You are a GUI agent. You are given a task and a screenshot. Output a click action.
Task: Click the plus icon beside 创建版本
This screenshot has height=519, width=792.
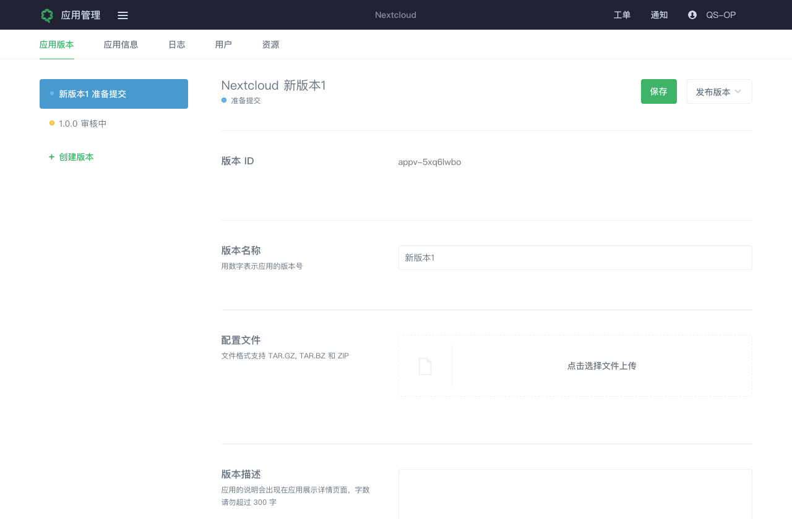pyautogui.click(x=52, y=157)
